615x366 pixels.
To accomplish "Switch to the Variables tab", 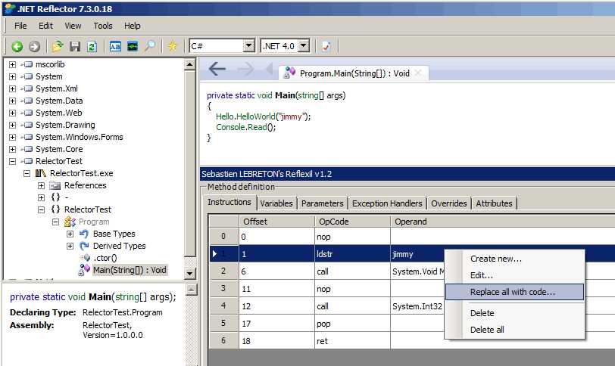I will pyautogui.click(x=276, y=203).
